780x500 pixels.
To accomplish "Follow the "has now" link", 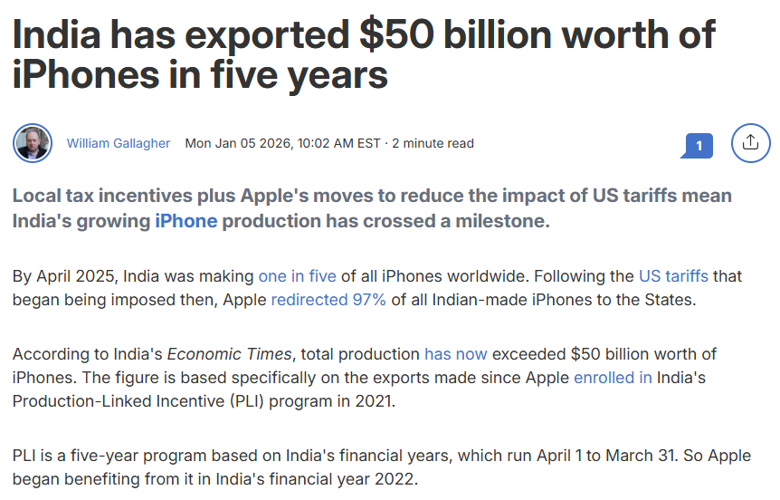I will 455,354.
